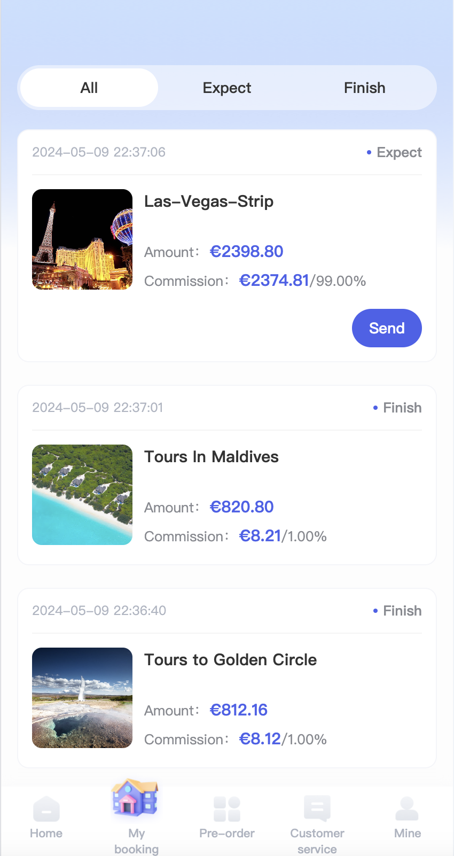Switch to the Finish tab
454x856 pixels.
click(364, 88)
